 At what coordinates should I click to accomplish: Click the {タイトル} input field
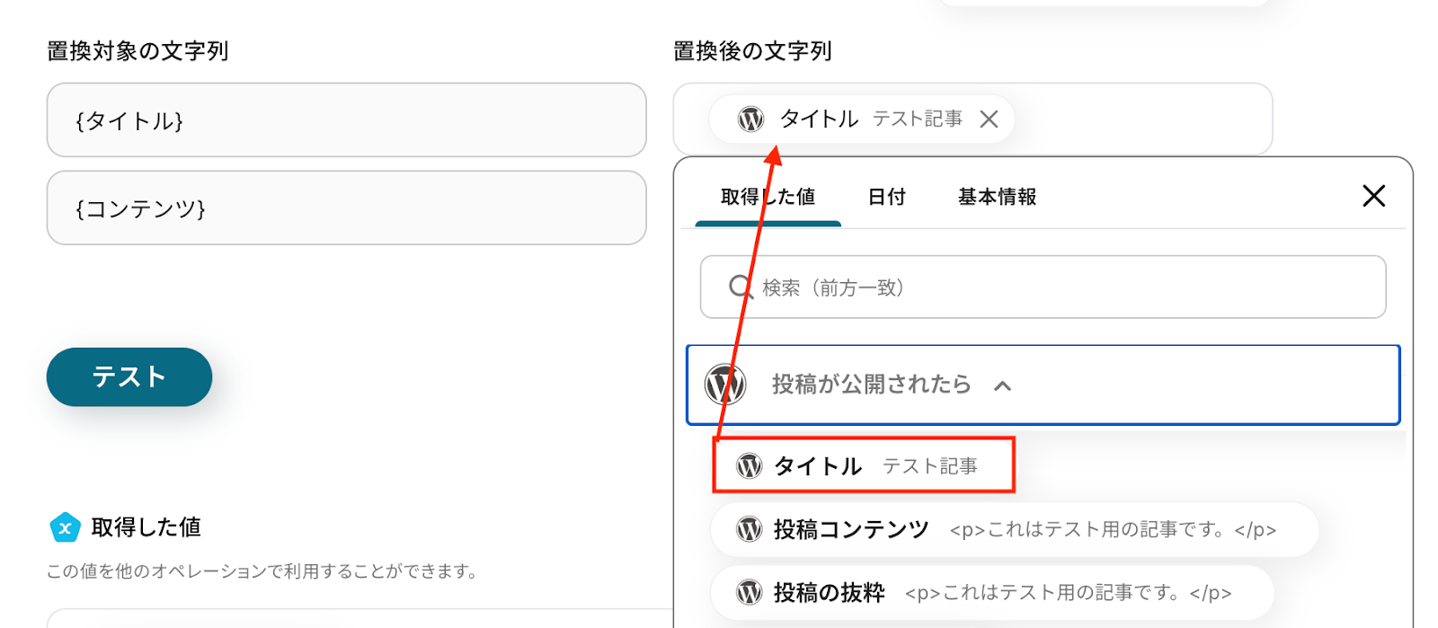point(346,120)
